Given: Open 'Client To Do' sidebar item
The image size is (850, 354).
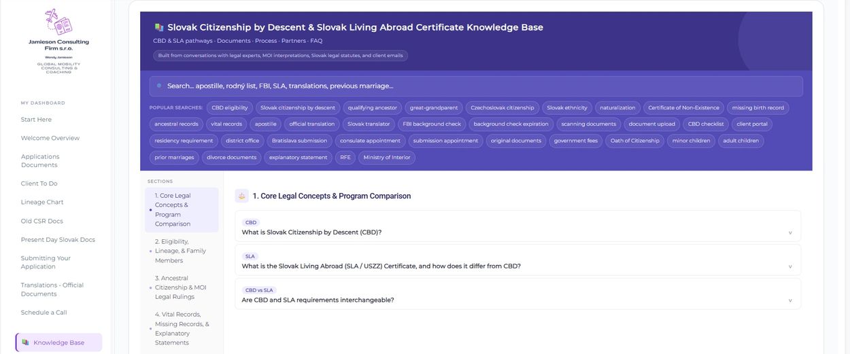Looking at the screenshot, I should pos(39,183).
